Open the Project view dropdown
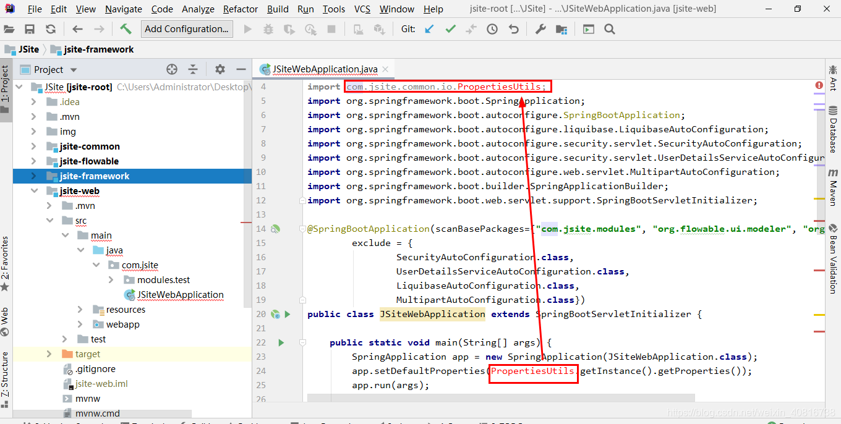This screenshot has height=424, width=841. click(x=74, y=70)
